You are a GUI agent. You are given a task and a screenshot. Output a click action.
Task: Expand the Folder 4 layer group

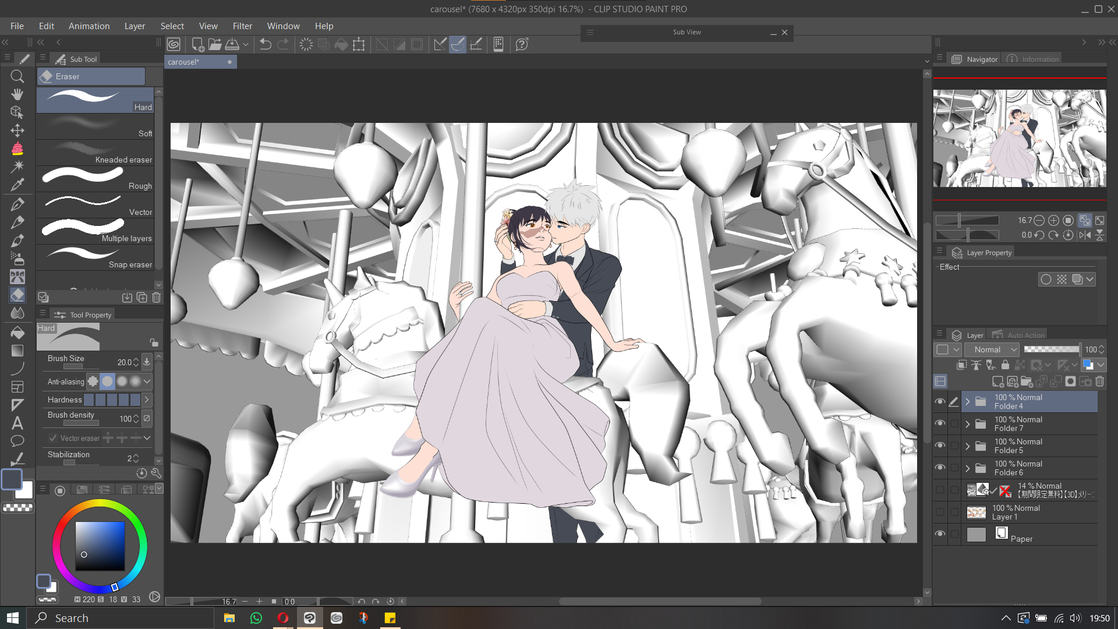click(968, 402)
